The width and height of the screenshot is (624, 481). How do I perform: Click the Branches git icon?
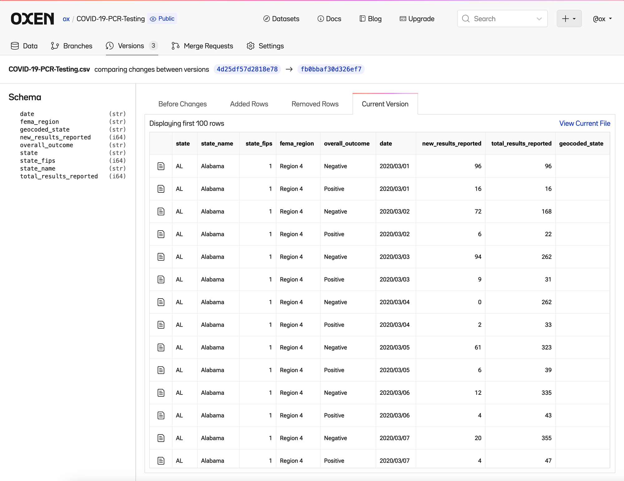pyautogui.click(x=55, y=46)
